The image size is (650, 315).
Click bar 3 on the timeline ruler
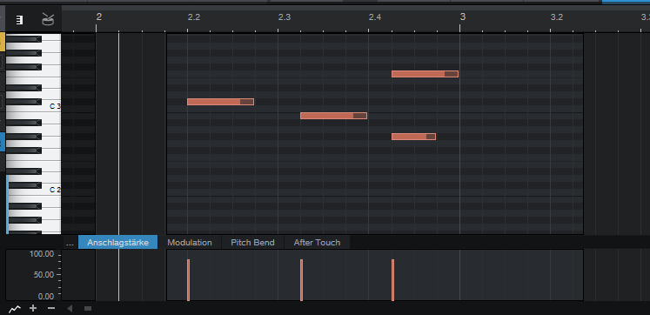click(x=463, y=17)
